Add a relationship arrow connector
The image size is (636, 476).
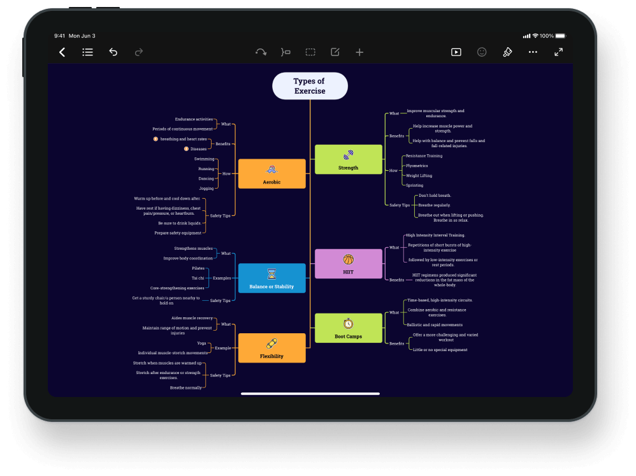click(261, 52)
